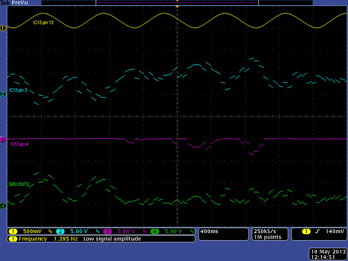Screen dimensions: 348x261
Task: Select channel 3 magenta scale badge
Action: click(x=124, y=231)
